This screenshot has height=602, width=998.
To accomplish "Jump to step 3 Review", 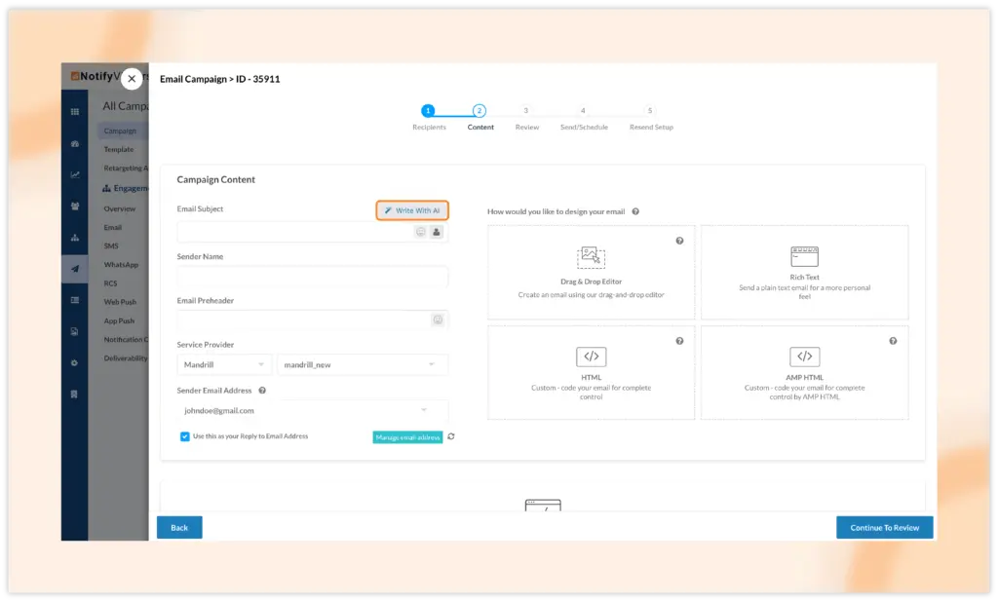I will pos(526,111).
